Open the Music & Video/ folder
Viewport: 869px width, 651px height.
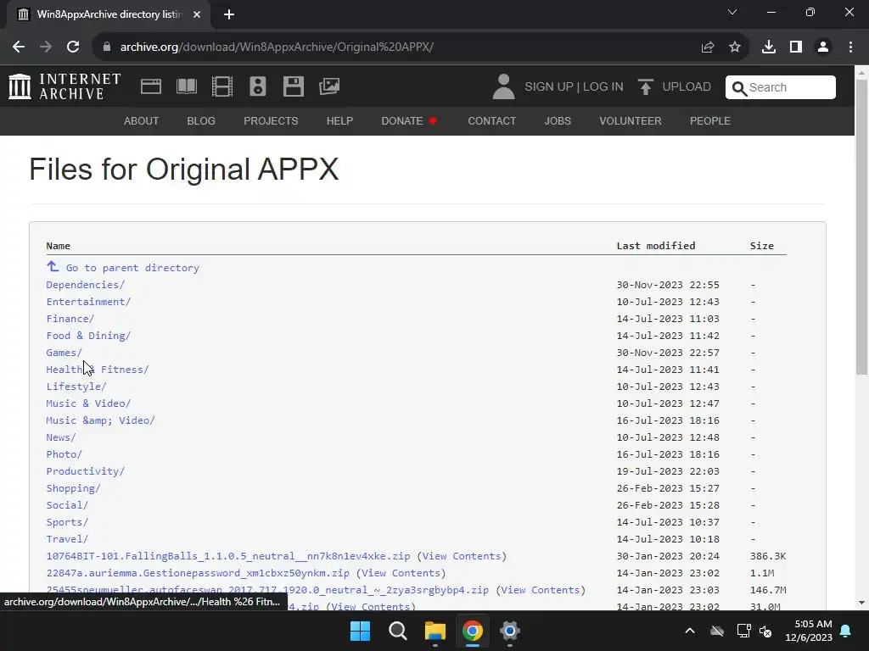tap(88, 403)
